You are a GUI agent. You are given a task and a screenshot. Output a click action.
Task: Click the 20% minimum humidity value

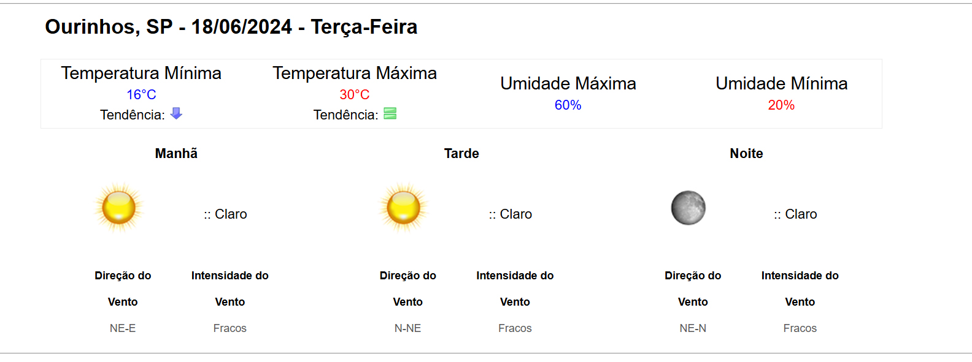pyautogui.click(x=781, y=105)
